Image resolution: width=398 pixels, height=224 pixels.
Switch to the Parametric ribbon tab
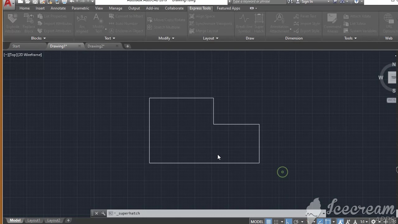80,8
